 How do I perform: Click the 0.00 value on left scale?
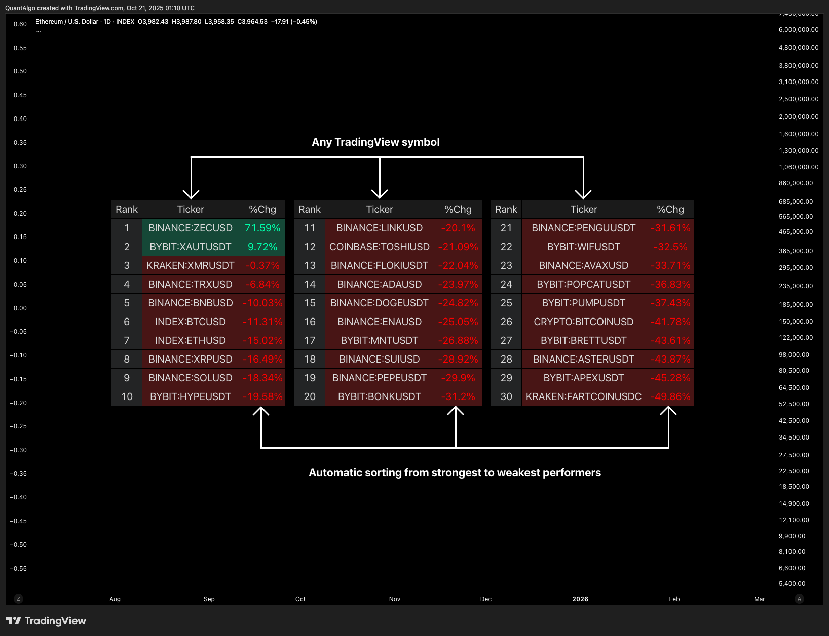(x=20, y=308)
